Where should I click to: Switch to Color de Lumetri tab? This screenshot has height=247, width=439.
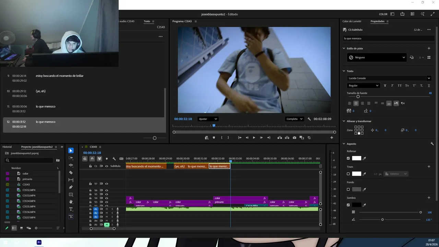[352, 21]
